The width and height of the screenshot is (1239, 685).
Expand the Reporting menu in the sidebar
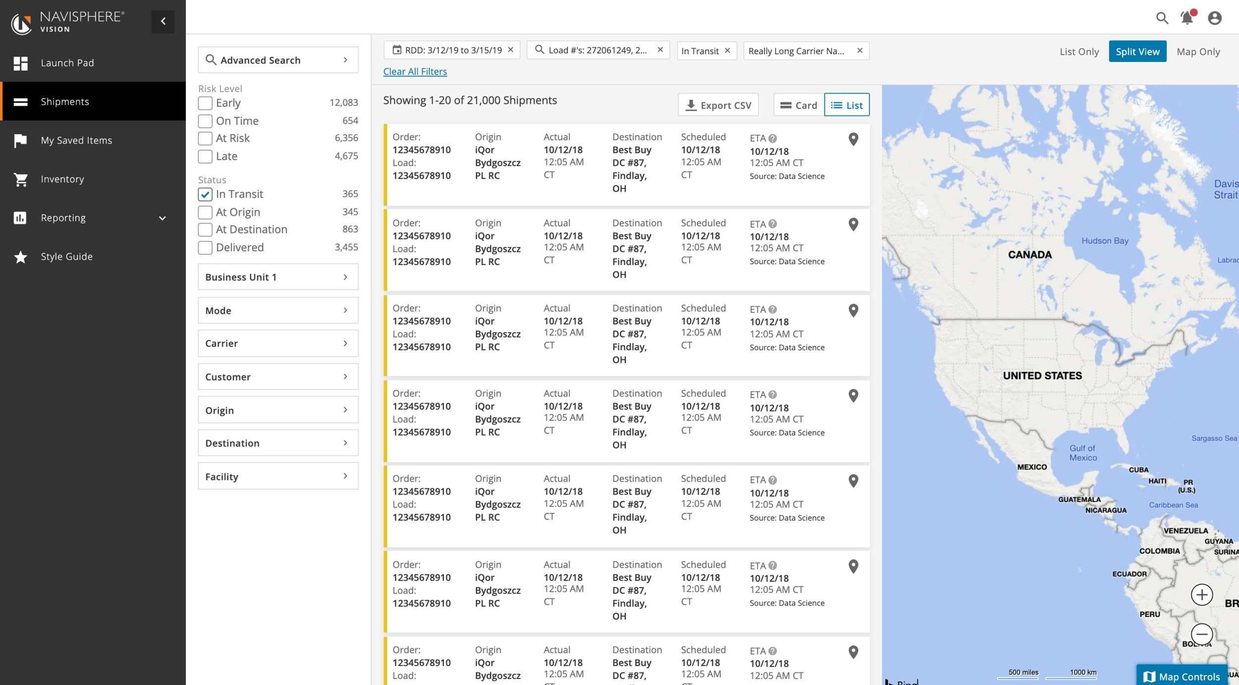pos(93,218)
